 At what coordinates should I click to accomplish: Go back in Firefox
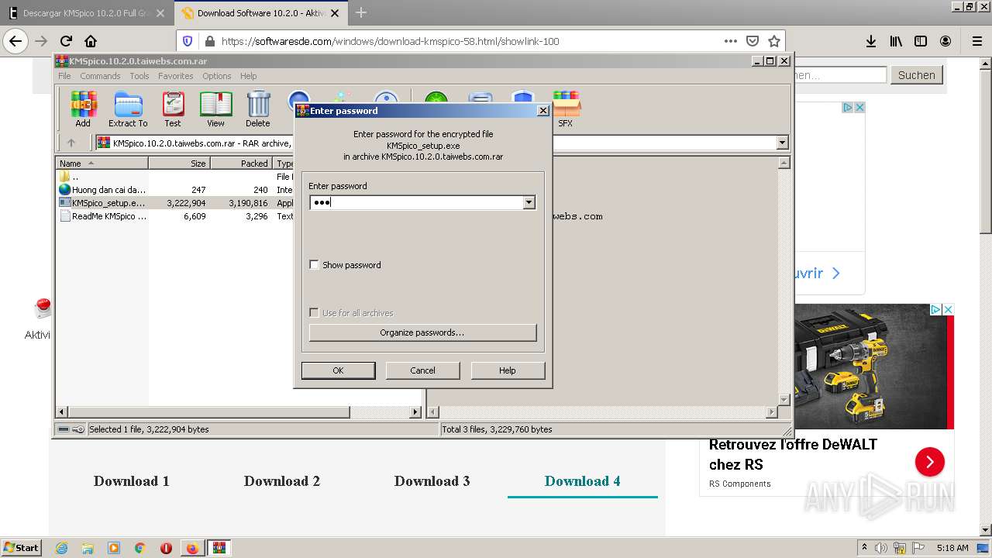coord(15,41)
